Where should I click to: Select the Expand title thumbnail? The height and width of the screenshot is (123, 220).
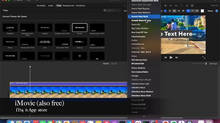[x=45, y=28]
